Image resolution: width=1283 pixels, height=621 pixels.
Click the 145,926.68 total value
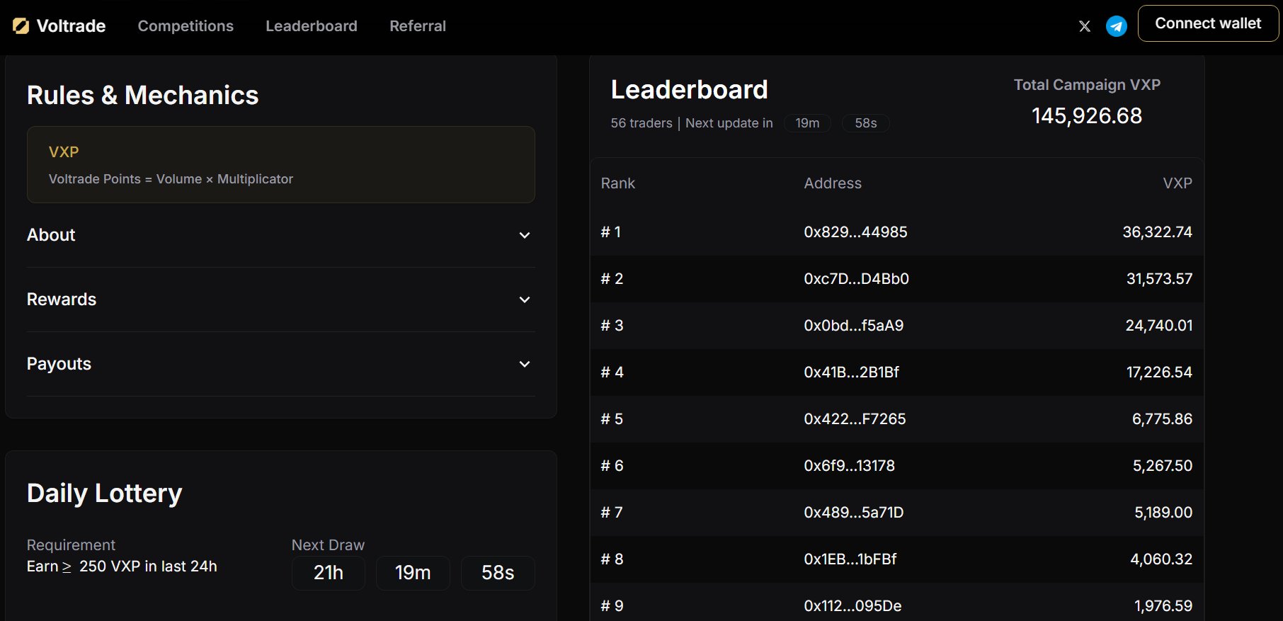pos(1087,116)
